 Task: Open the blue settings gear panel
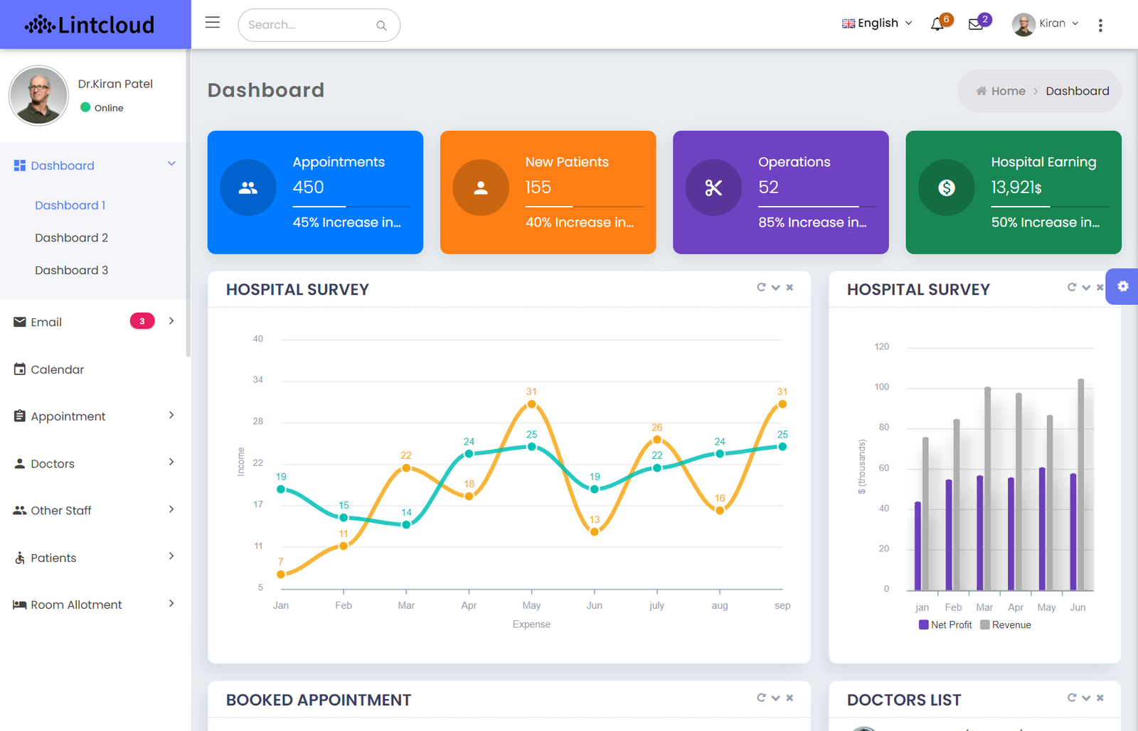click(1122, 286)
